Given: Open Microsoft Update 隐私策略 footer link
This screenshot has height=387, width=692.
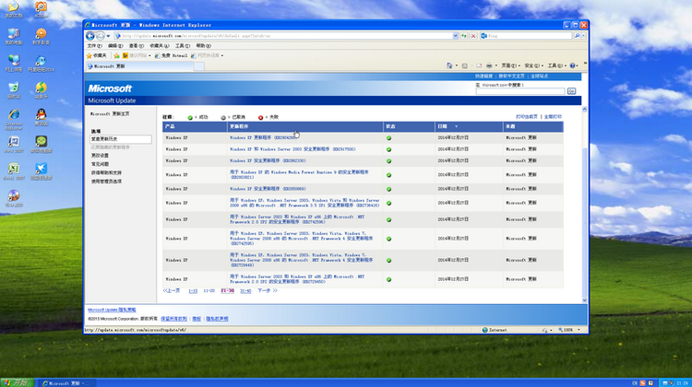Looking at the screenshot, I should pyautogui.click(x=112, y=310).
